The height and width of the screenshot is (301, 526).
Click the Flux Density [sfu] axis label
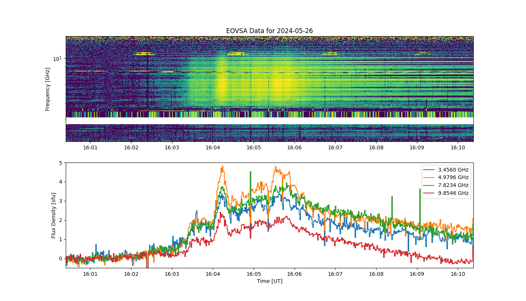(x=54, y=215)
